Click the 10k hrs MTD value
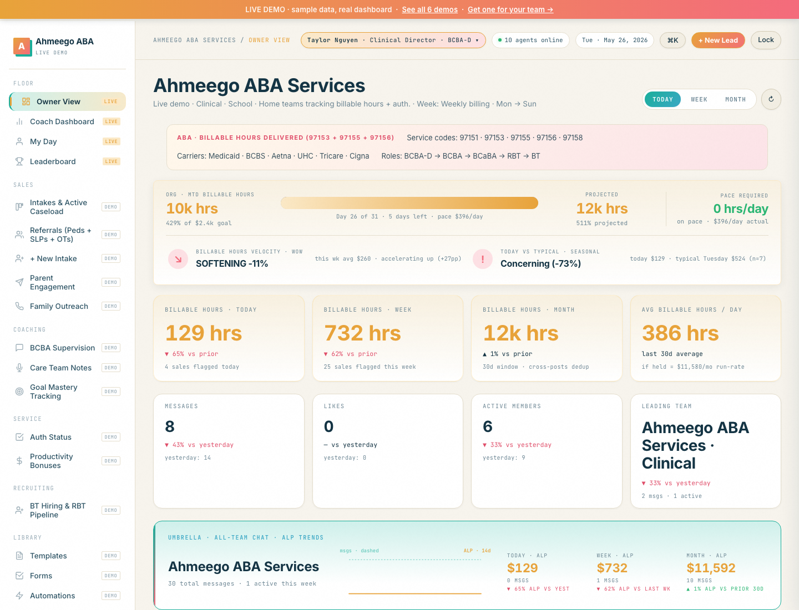799x610 pixels. point(192,209)
